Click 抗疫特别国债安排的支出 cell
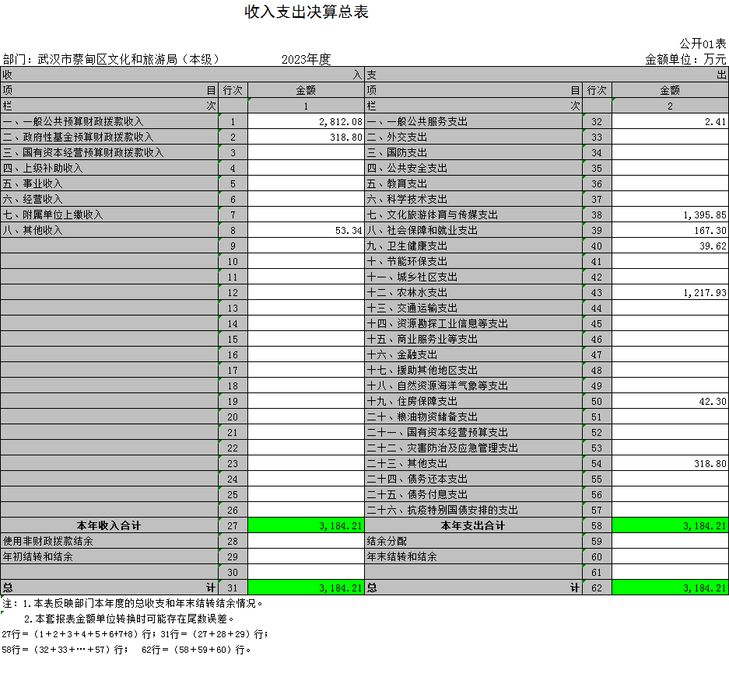This screenshot has width=729, height=673. pos(474,511)
